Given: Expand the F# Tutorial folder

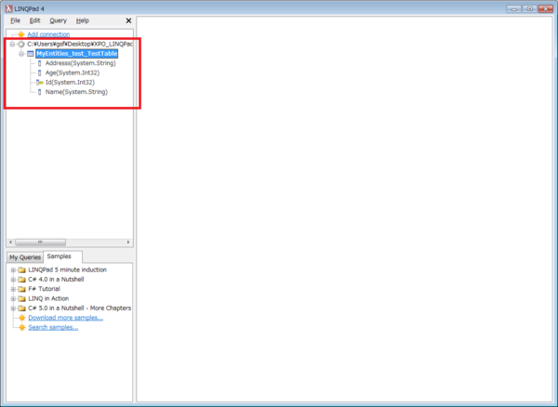Looking at the screenshot, I should (x=13, y=289).
